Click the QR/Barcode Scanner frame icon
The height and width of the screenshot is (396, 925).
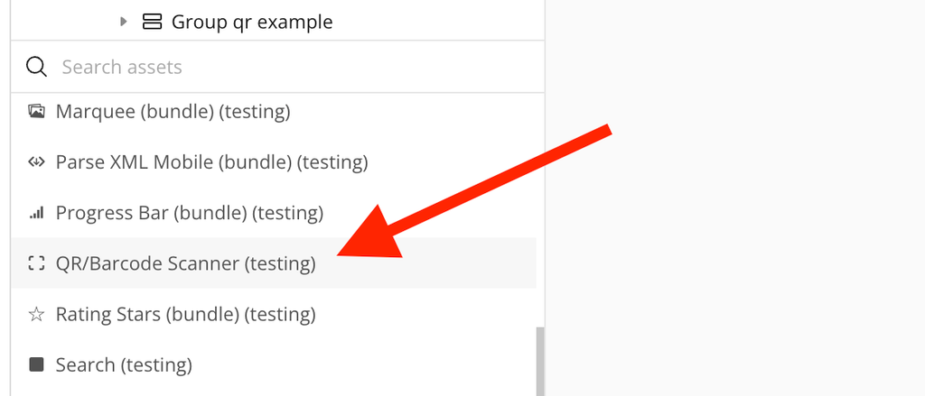[x=36, y=263]
